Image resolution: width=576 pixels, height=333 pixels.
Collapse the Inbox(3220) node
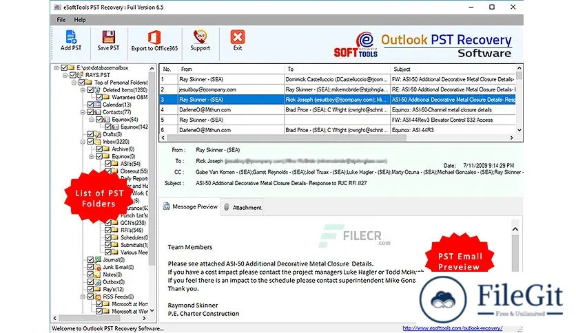(x=83, y=142)
